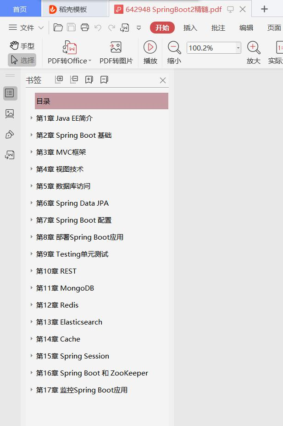Switch to the 批注 ribbon tab
283x426 pixels.
point(218,28)
